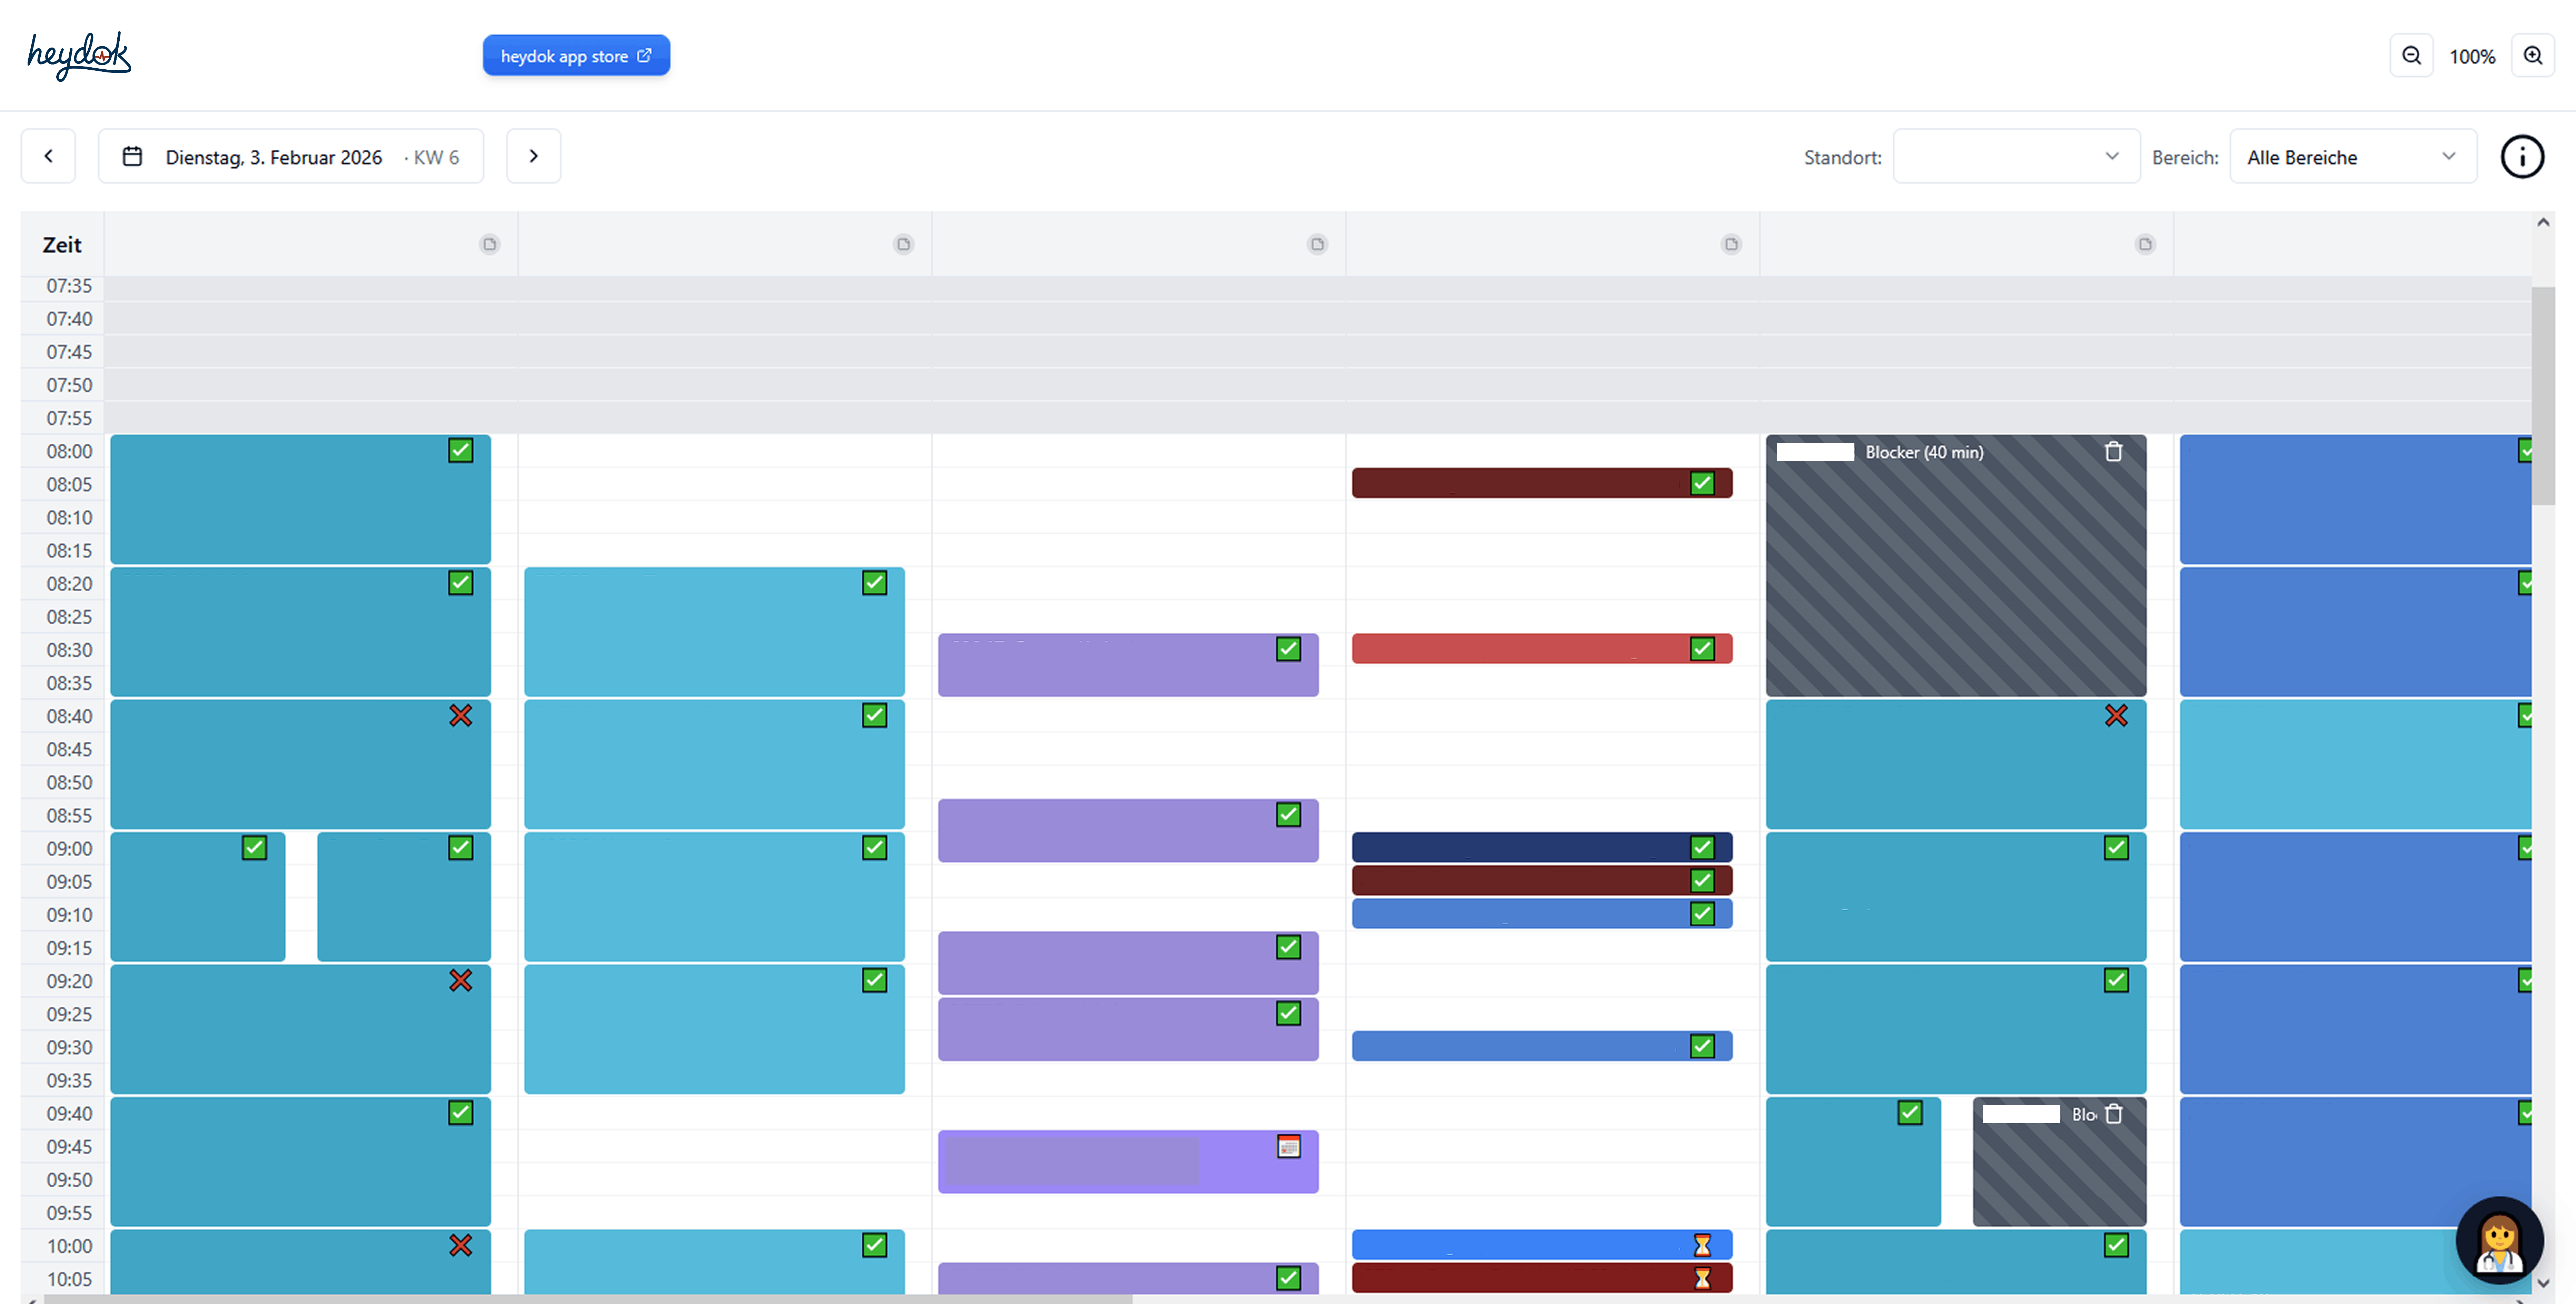Click the "07:35" time label
This screenshot has width=2576, height=1304.
69,286
